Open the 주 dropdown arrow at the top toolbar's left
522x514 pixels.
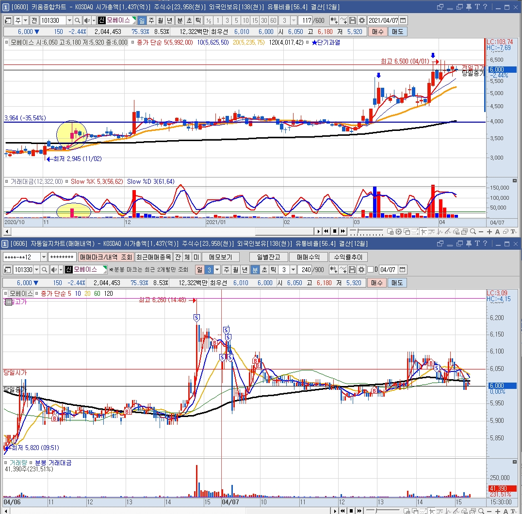(x=25, y=21)
